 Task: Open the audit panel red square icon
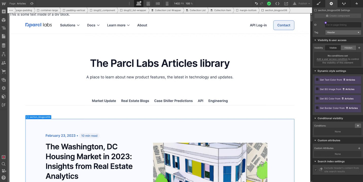4,157
